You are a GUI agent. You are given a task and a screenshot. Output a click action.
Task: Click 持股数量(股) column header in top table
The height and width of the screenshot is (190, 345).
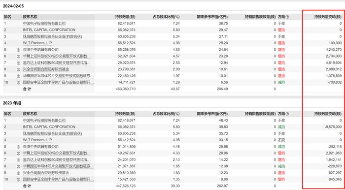tap(125, 17)
